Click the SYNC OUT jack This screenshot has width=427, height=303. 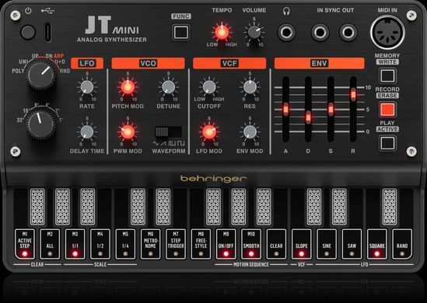(x=348, y=33)
